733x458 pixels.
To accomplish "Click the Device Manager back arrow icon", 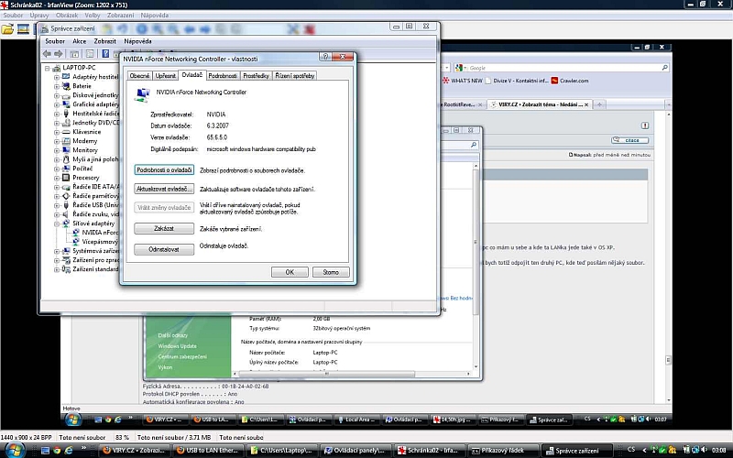I will click(47, 54).
